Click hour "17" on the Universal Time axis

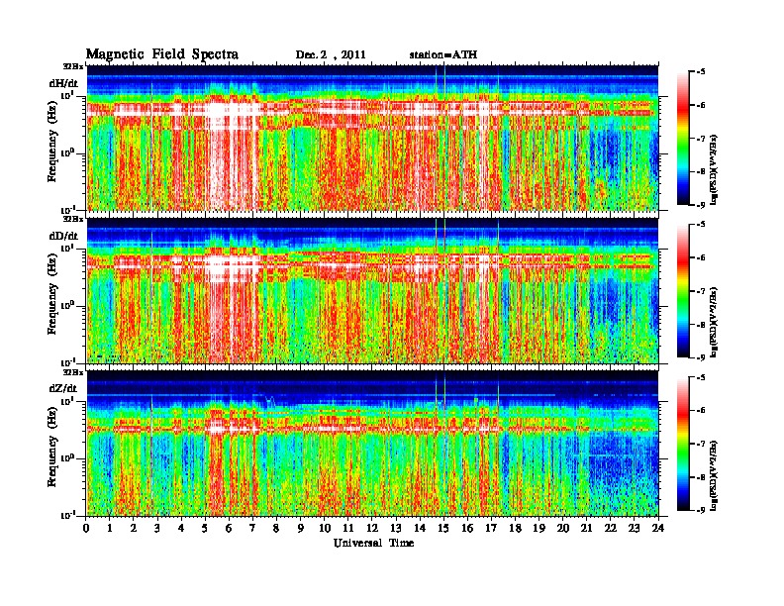pos(492,528)
